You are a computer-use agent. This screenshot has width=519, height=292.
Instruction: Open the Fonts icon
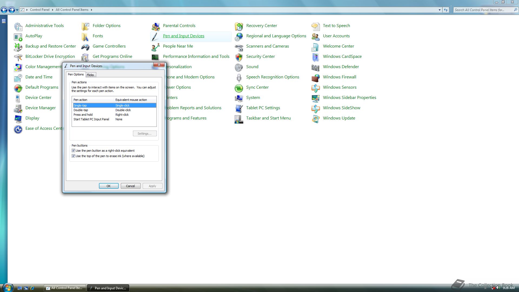[x=85, y=36]
